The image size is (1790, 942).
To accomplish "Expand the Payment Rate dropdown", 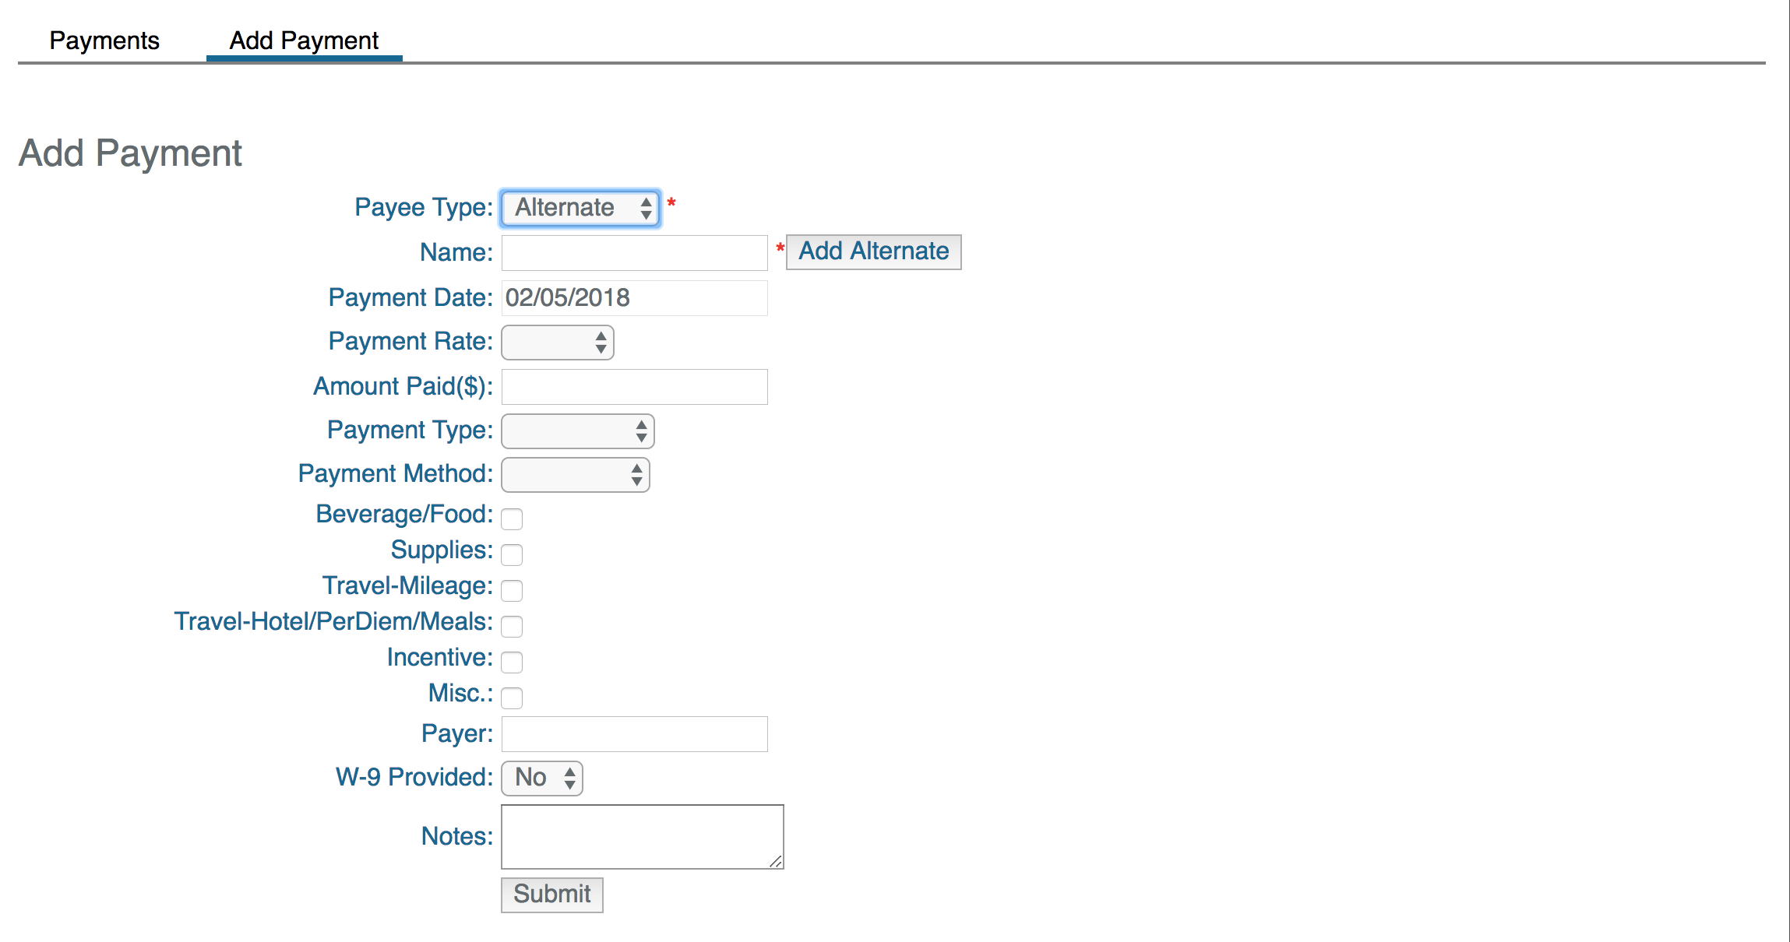I will (557, 343).
